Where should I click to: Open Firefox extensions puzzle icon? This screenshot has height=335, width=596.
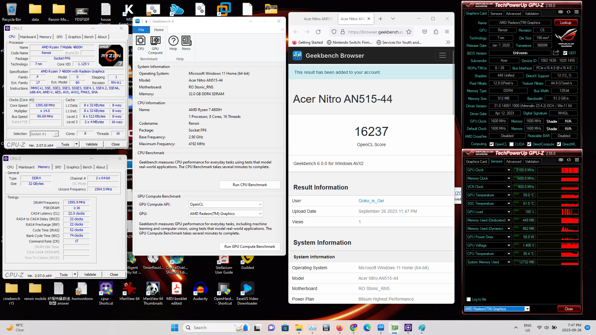pos(436,32)
